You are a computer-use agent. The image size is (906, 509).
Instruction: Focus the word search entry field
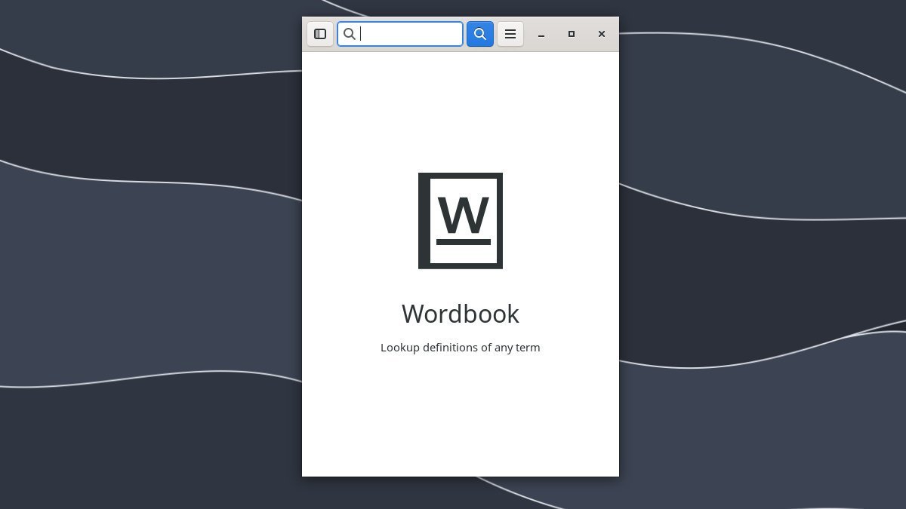[x=400, y=34]
